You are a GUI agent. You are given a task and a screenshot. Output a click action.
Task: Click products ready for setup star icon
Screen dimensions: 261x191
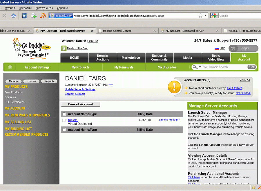(186, 93)
